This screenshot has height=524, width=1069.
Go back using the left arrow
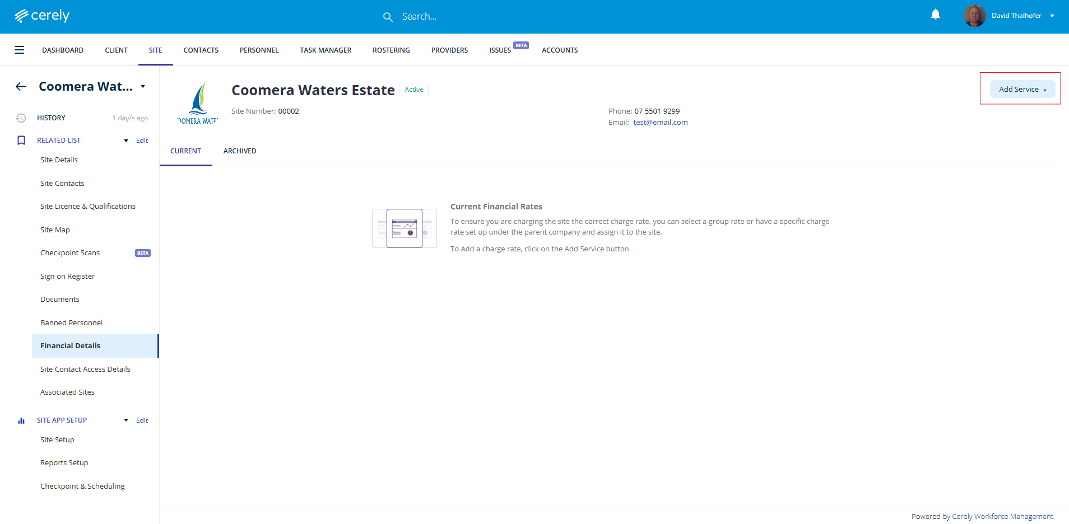coord(21,86)
